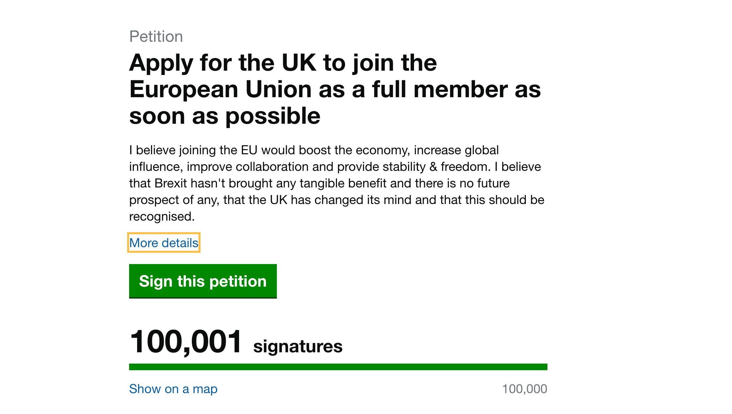Click the green signature progress bar
The width and height of the screenshot is (732, 414).
click(x=338, y=367)
